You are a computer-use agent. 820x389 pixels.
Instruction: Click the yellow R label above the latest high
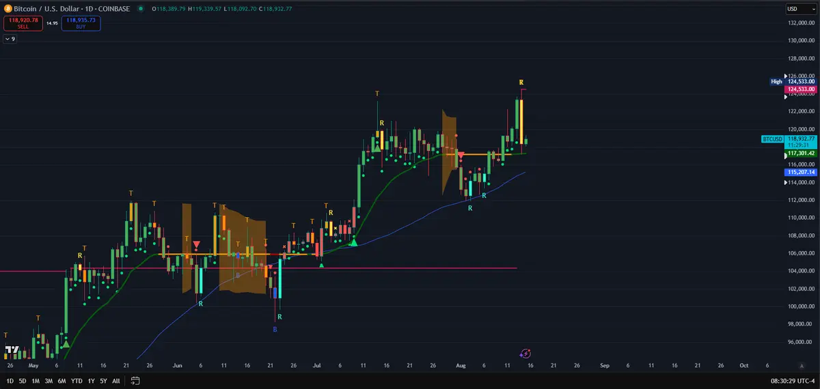[521, 82]
